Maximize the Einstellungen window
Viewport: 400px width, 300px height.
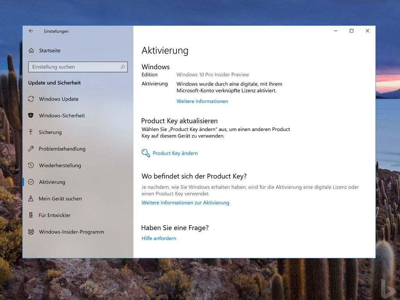pyautogui.click(x=352, y=31)
